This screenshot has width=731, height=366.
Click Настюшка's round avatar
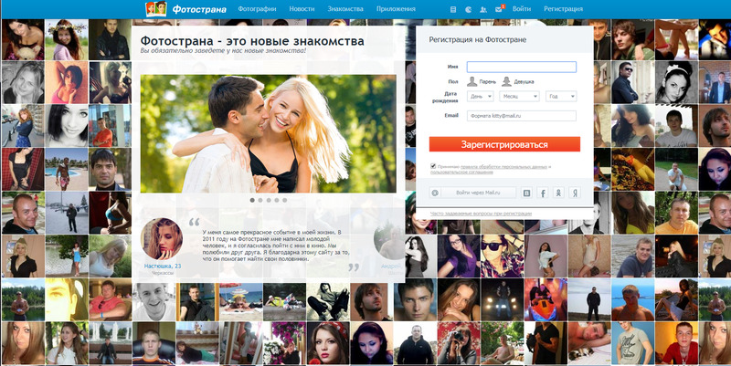(162, 238)
